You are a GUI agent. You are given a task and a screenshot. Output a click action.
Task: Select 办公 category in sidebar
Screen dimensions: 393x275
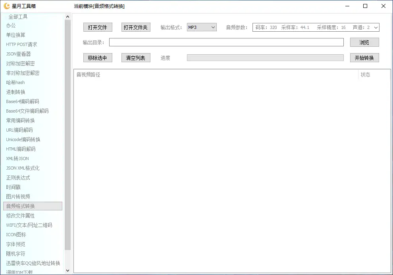[11, 25]
